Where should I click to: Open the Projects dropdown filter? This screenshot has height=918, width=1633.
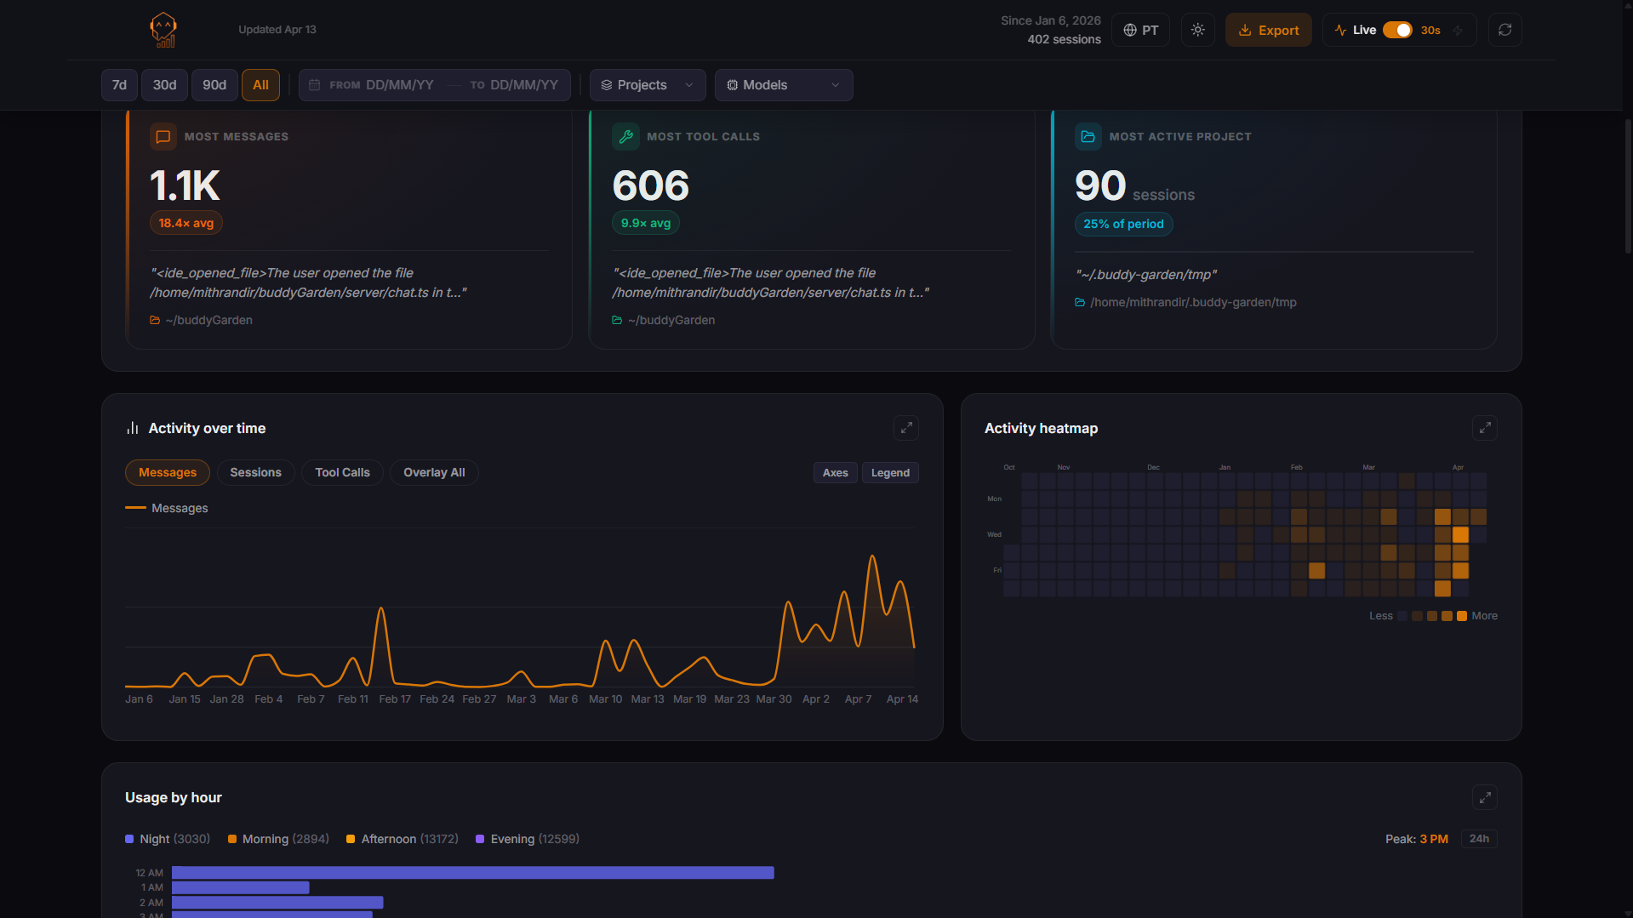pyautogui.click(x=647, y=85)
